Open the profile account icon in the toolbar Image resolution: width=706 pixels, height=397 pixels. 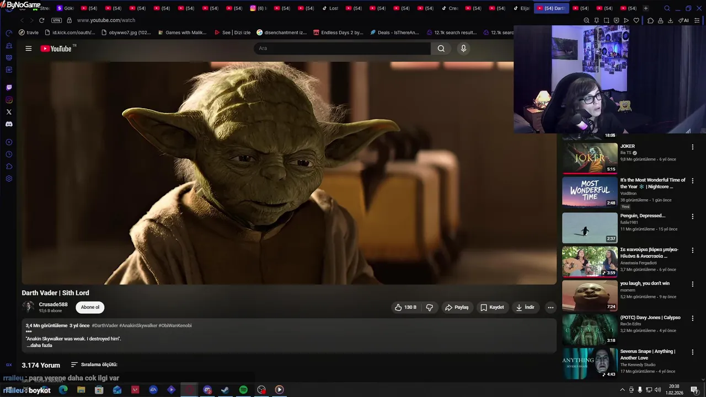click(x=660, y=20)
